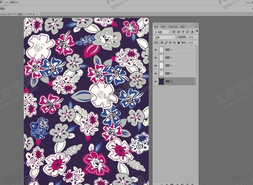
Task: Open the 帮助(H) menu
Action: click(15, 2)
